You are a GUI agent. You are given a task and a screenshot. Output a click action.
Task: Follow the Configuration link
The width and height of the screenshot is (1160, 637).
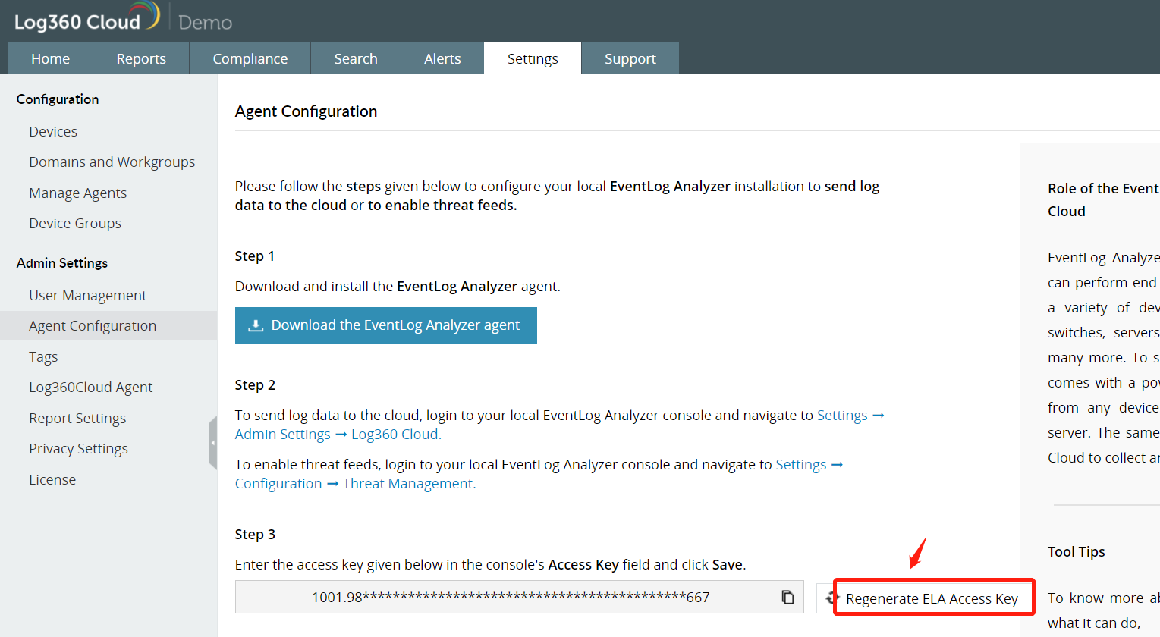278,483
